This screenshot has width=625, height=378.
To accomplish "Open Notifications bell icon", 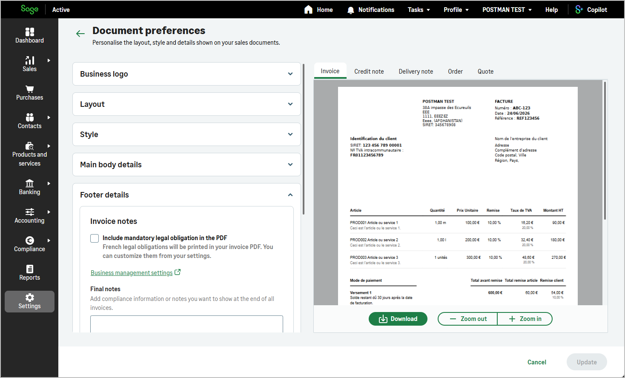I will point(350,10).
